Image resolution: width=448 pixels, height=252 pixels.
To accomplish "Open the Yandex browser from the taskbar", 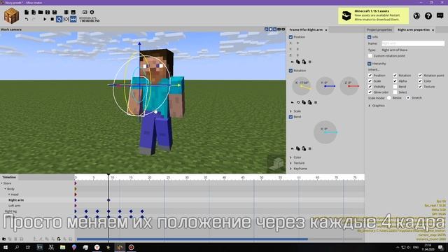I will tap(97, 247).
